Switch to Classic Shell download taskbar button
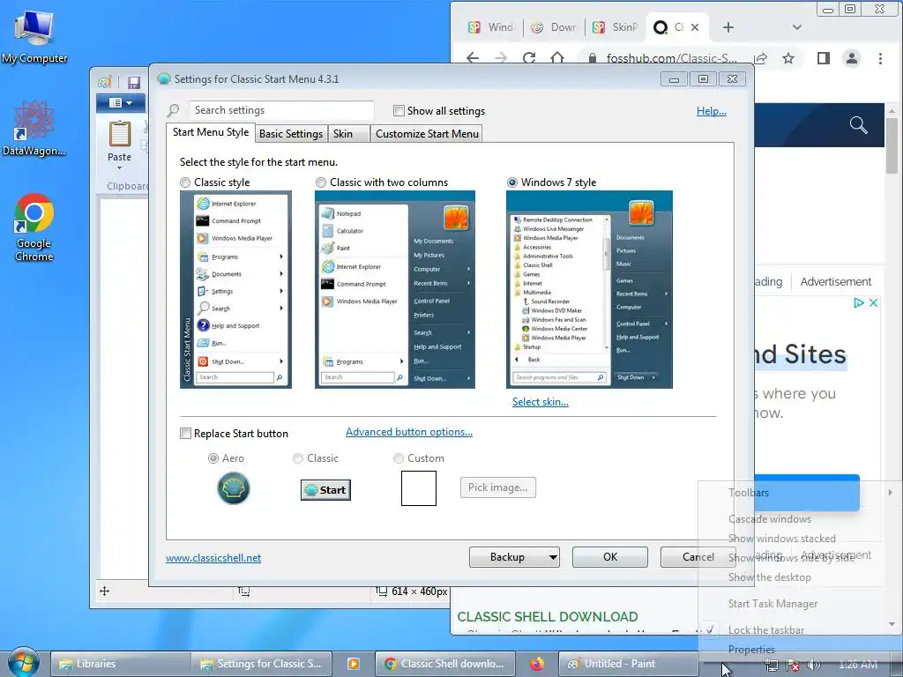The image size is (903, 677). pos(444,664)
